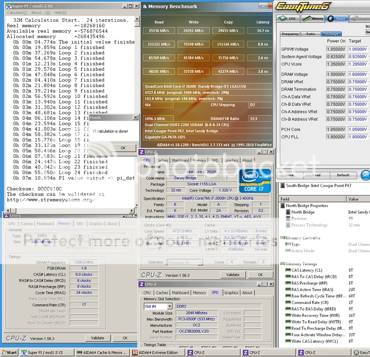Open the System Agent Voltage target box

point(358,57)
